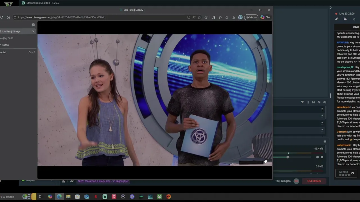Open the chat emoji picker

[352, 173]
